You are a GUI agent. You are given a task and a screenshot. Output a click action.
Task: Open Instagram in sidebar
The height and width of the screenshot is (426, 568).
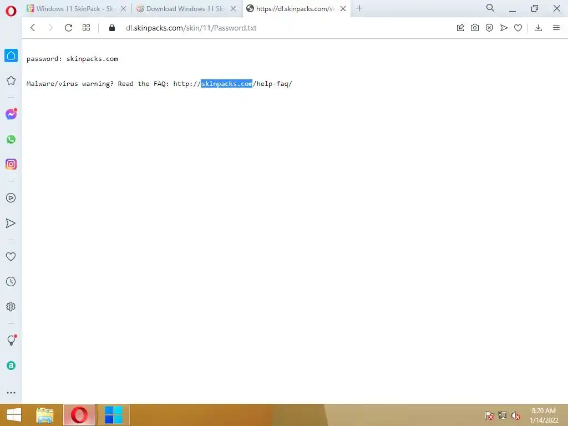tap(11, 164)
